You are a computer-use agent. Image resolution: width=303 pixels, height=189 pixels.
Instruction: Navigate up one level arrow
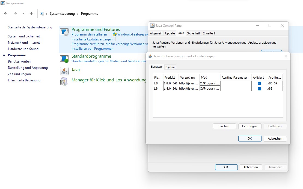tap(32, 14)
